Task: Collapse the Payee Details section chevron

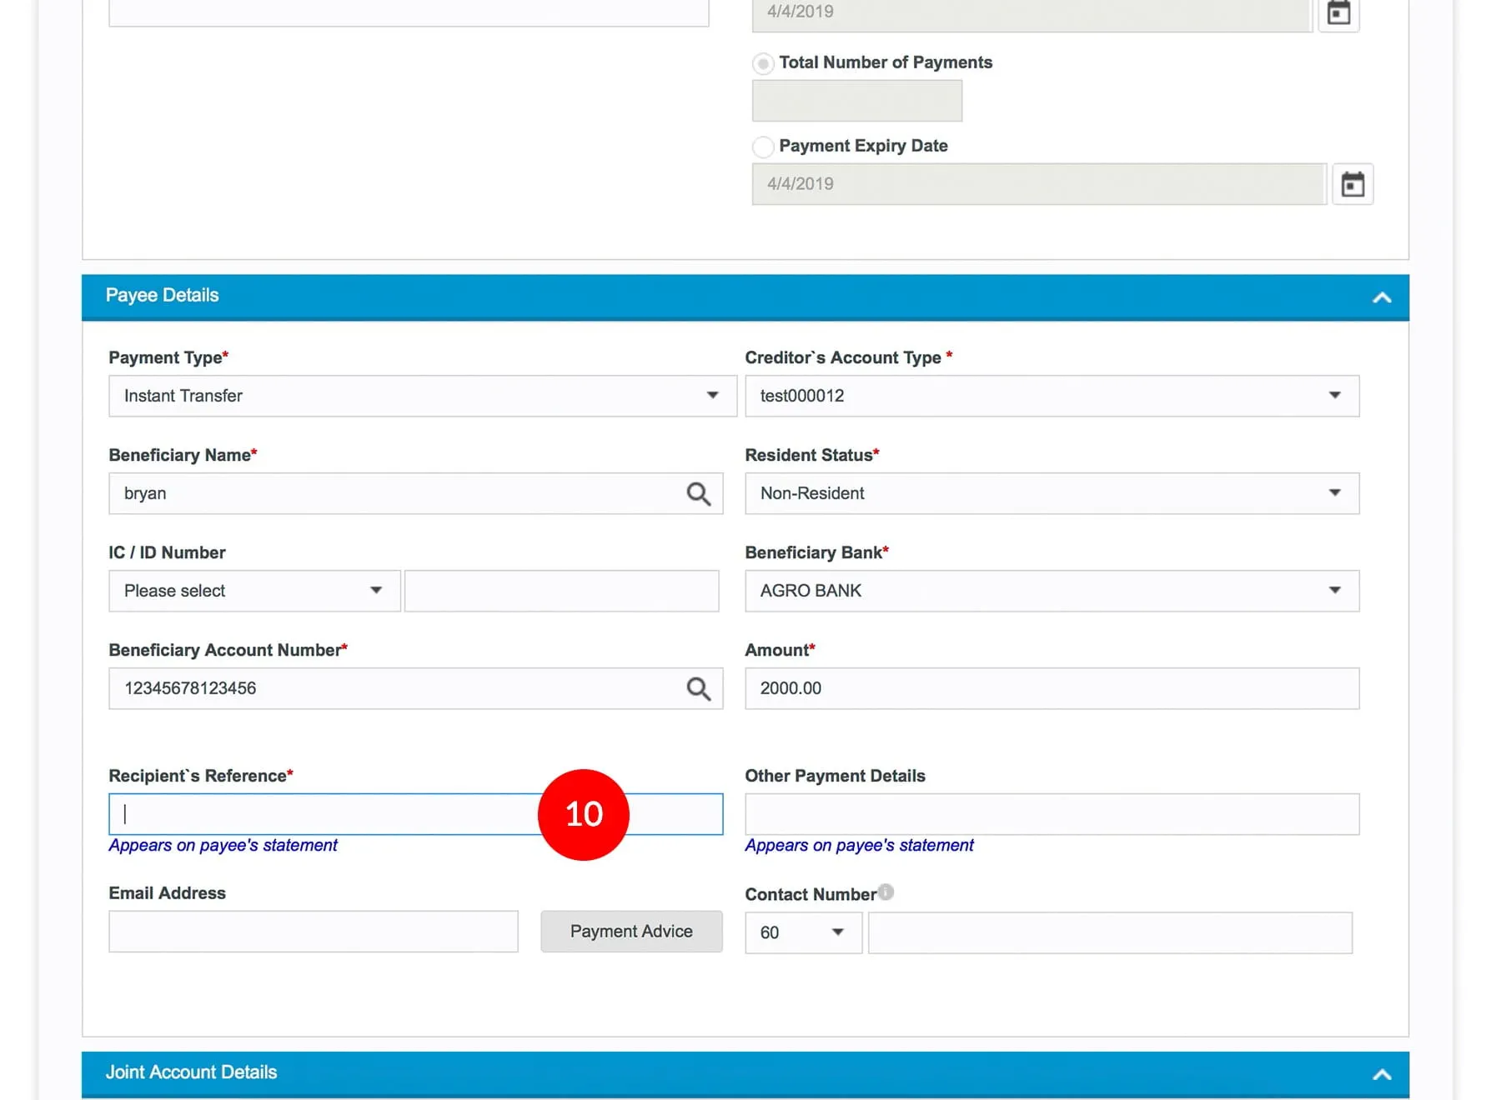Action: tap(1382, 297)
